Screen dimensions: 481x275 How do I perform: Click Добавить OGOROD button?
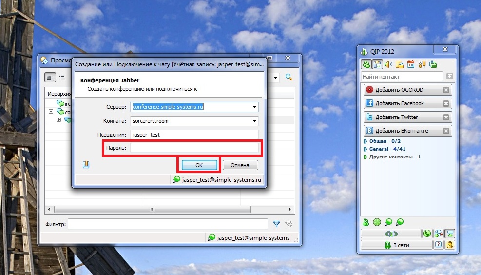[x=408, y=90]
